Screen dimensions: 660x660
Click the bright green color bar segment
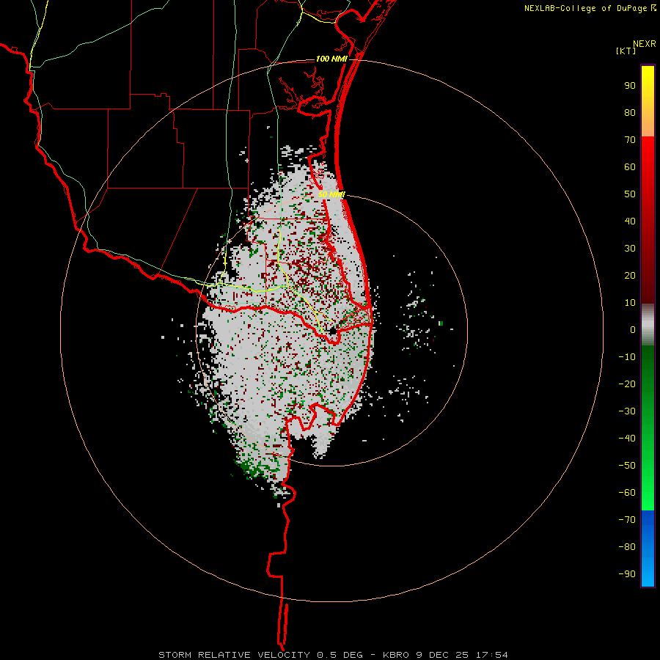coord(648,484)
